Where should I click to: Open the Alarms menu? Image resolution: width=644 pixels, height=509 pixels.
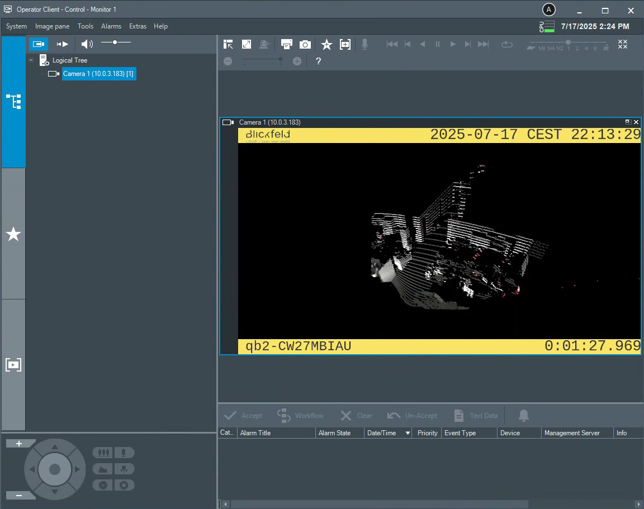pyautogui.click(x=111, y=26)
